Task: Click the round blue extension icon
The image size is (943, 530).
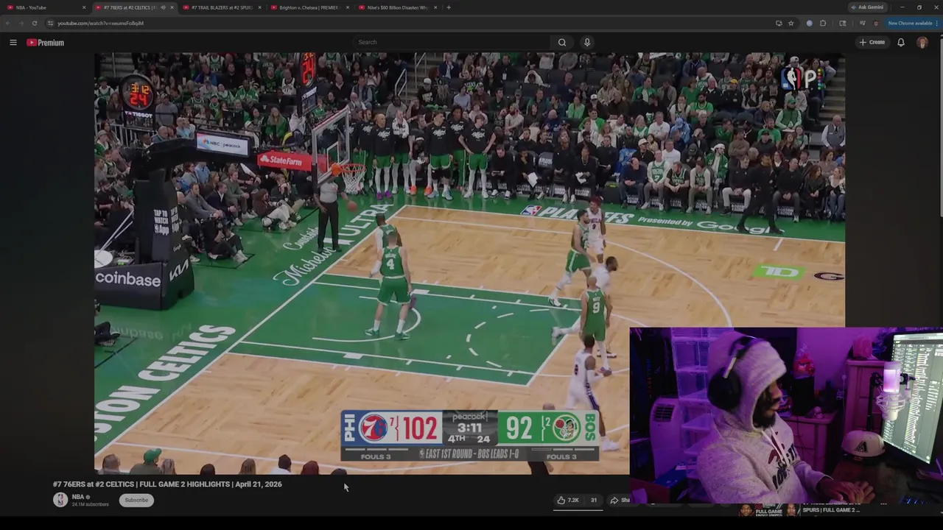Action: pos(809,23)
